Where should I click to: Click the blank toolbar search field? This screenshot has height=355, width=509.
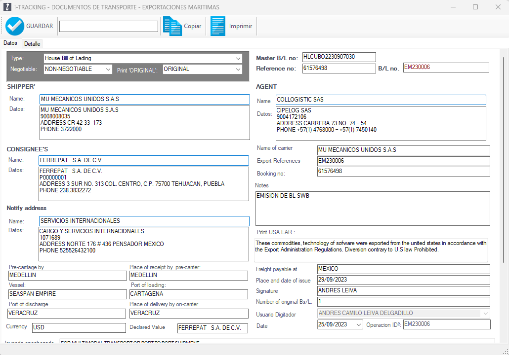click(x=109, y=26)
